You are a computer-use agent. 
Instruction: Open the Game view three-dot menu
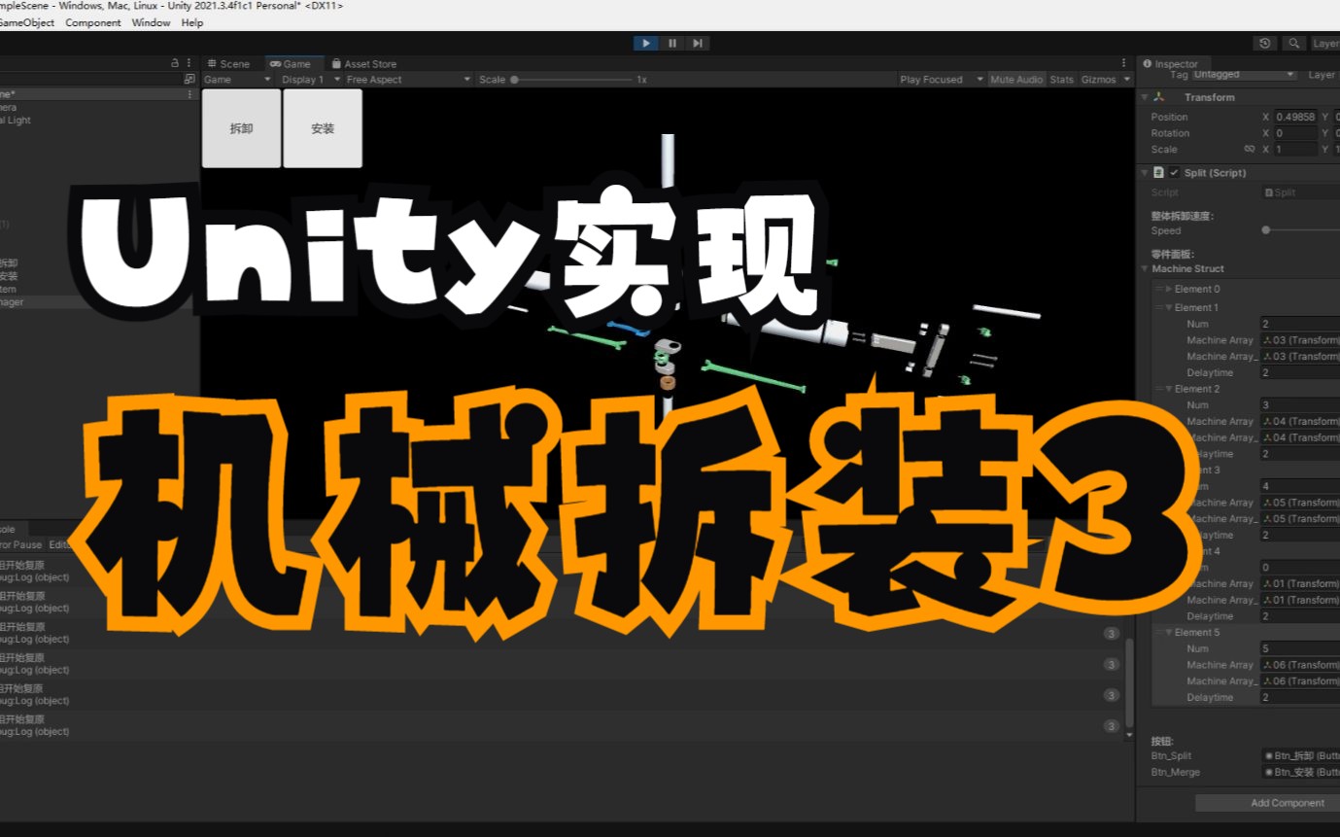(1124, 63)
